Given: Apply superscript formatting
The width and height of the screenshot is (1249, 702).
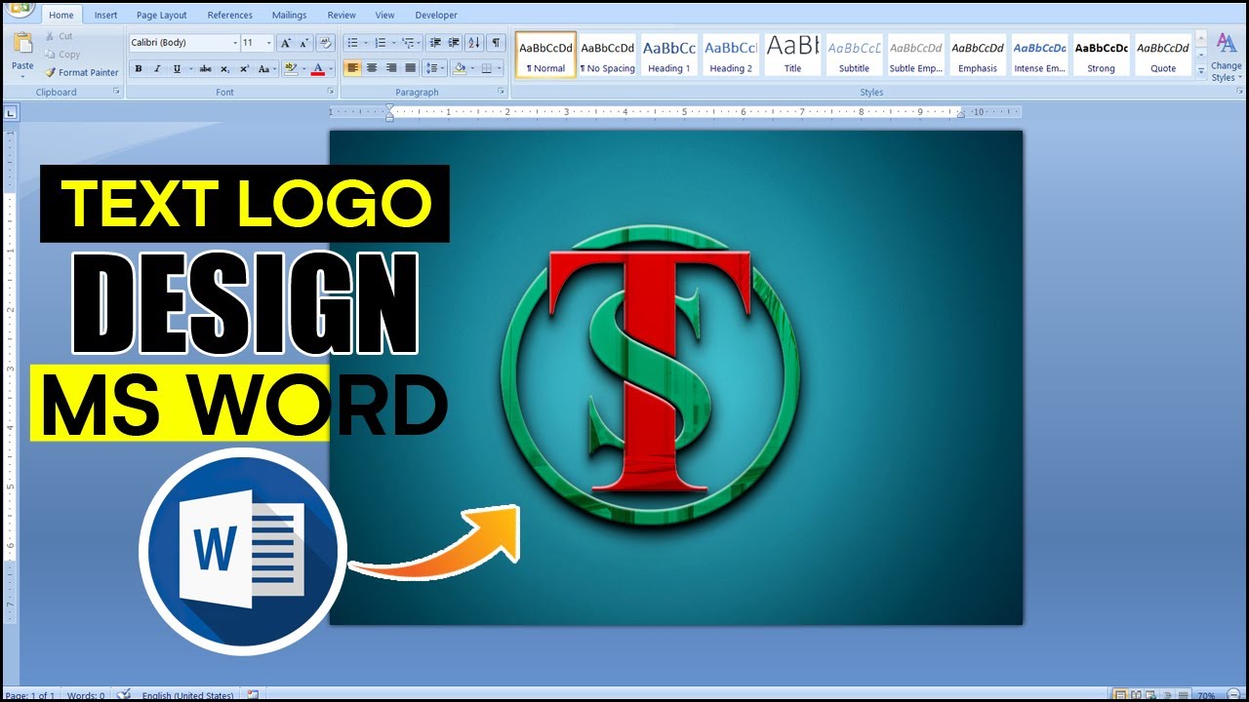Looking at the screenshot, I should tap(244, 68).
